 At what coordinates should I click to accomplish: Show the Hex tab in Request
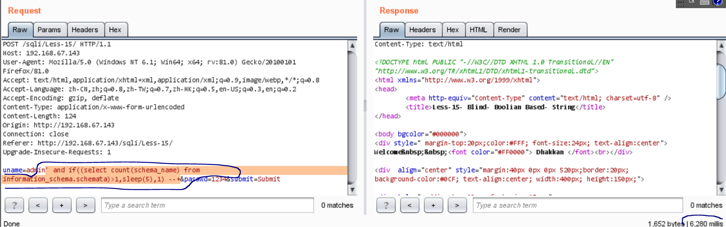click(x=115, y=30)
